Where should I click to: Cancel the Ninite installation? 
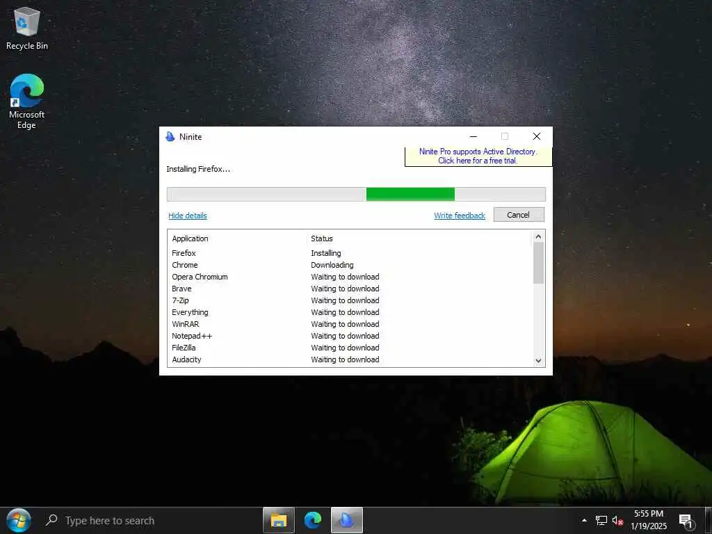(x=519, y=215)
